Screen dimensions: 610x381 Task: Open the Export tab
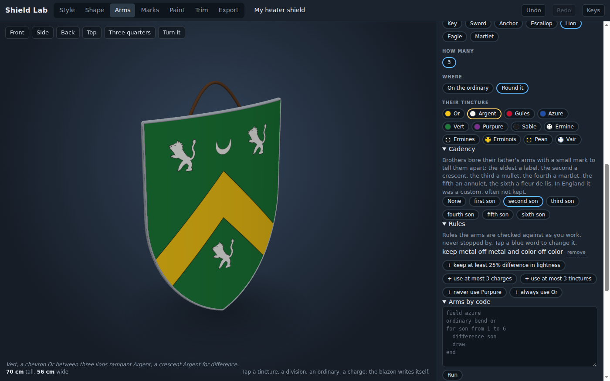(x=228, y=10)
